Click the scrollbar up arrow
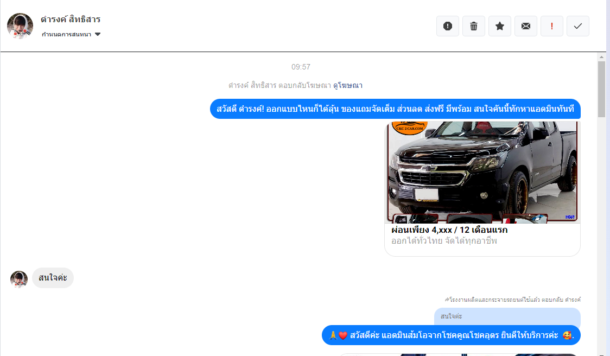 (x=601, y=57)
